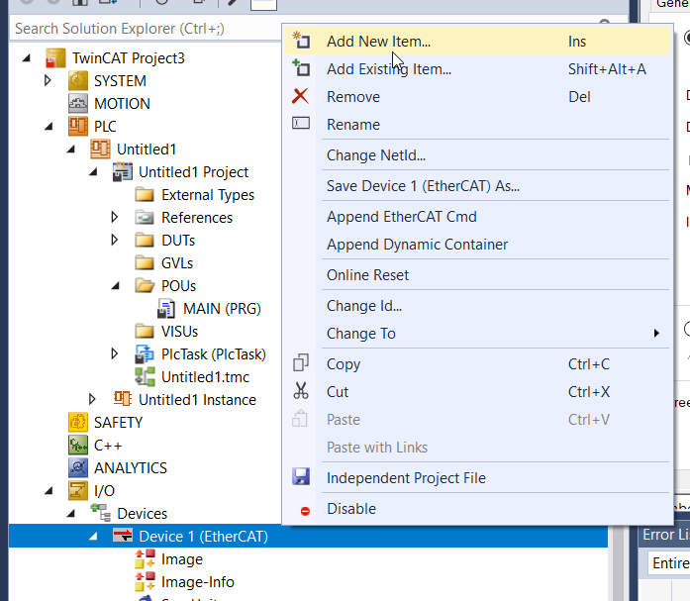Select the MAIN (PRG) label
The height and width of the screenshot is (601, 690).
click(222, 309)
